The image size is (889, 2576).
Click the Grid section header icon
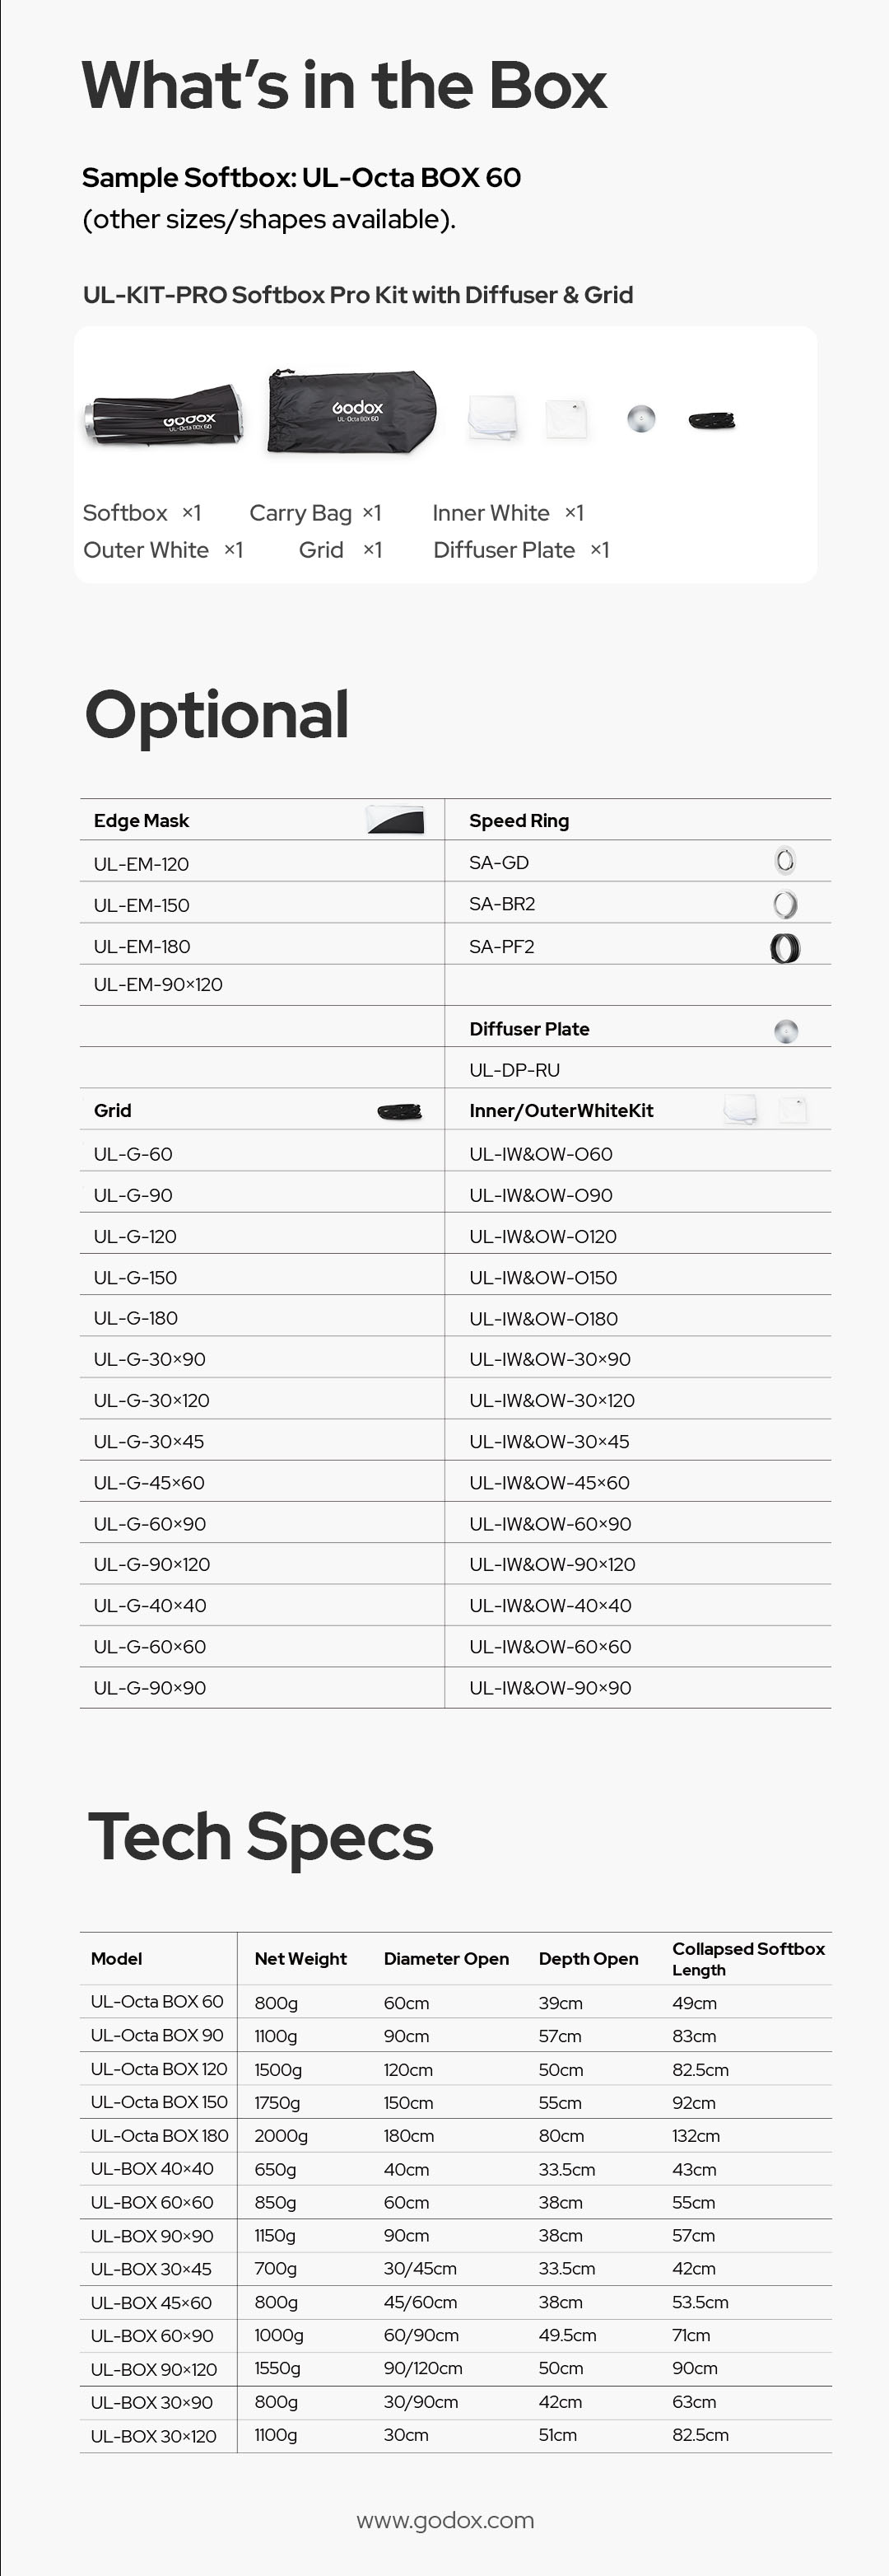pos(399,1111)
